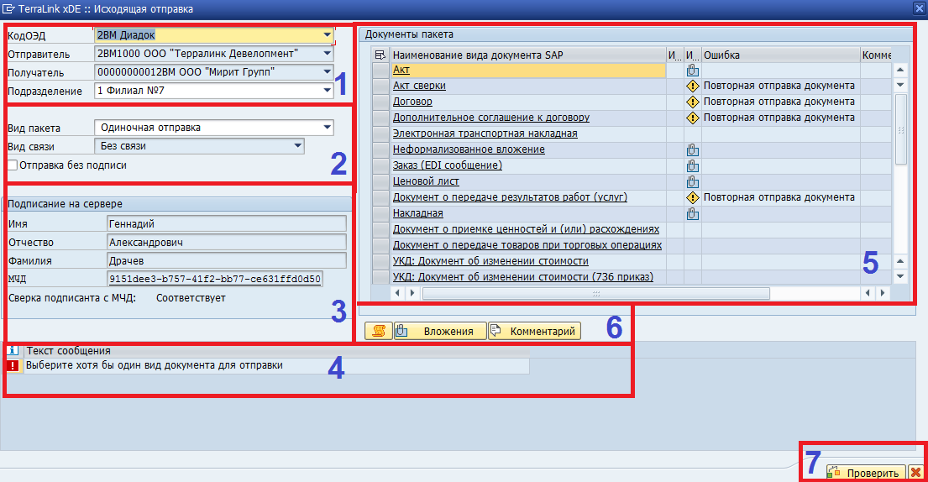Click the red error icon in the message list
The height and width of the screenshot is (482, 928).
[13, 366]
